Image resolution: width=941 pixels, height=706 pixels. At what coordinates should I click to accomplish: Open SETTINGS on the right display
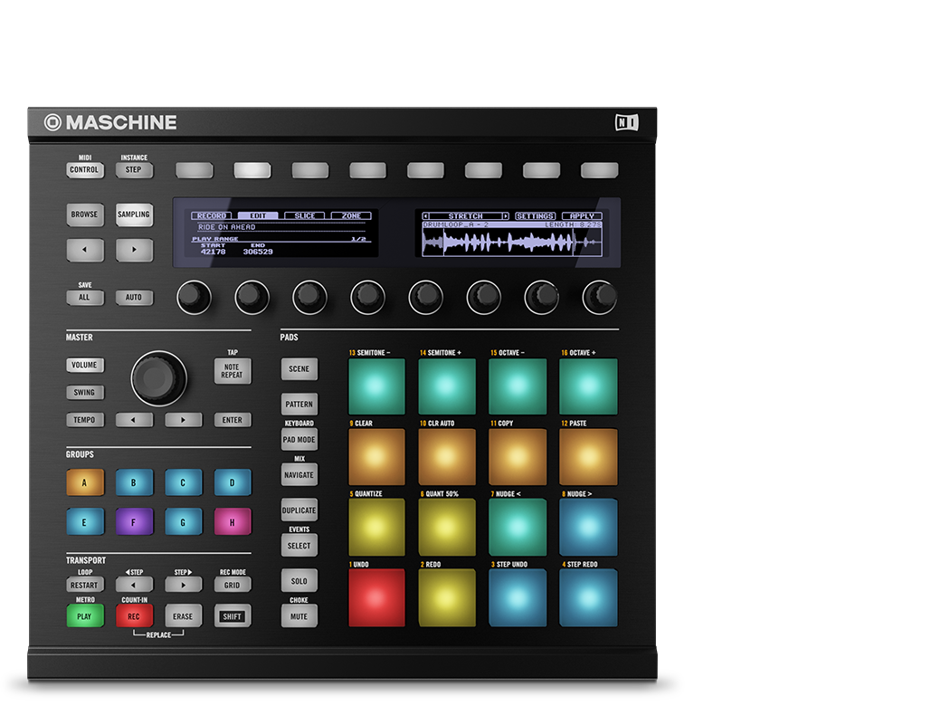pos(536,215)
